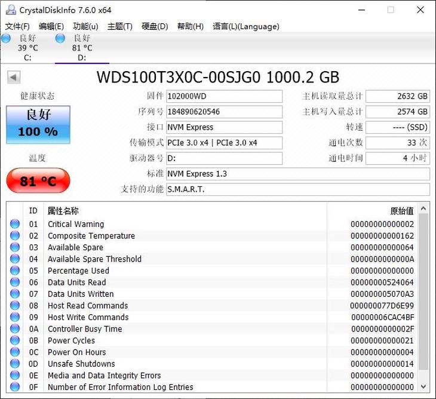Screen dimensions: 436x399
Task: Click status orb of Host Read Commands row
Action: 15,305
